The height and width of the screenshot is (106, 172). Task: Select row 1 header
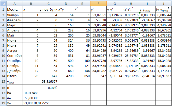3,9
